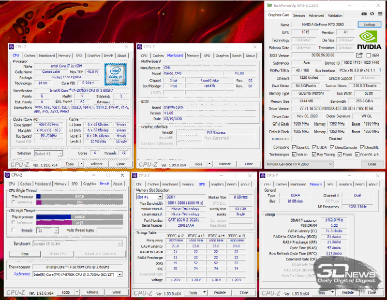Toggle the OpenCL checkbox
387x300 pixels.
point(294,147)
